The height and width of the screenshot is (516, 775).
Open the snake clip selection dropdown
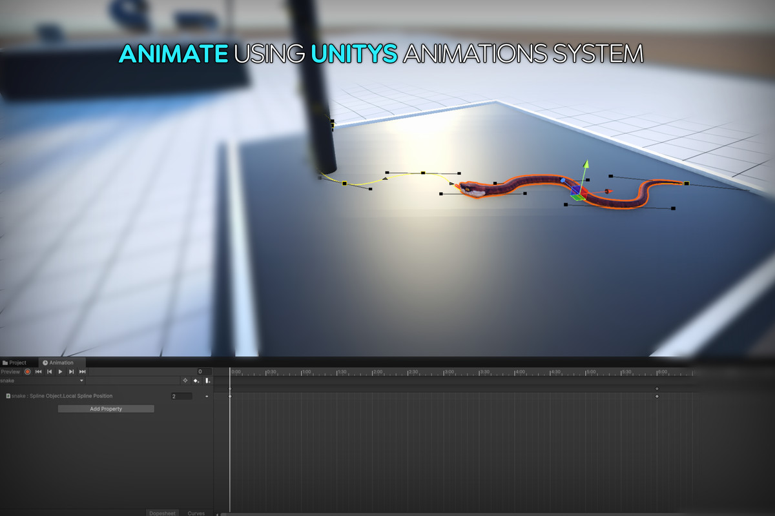[x=43, y=381]
